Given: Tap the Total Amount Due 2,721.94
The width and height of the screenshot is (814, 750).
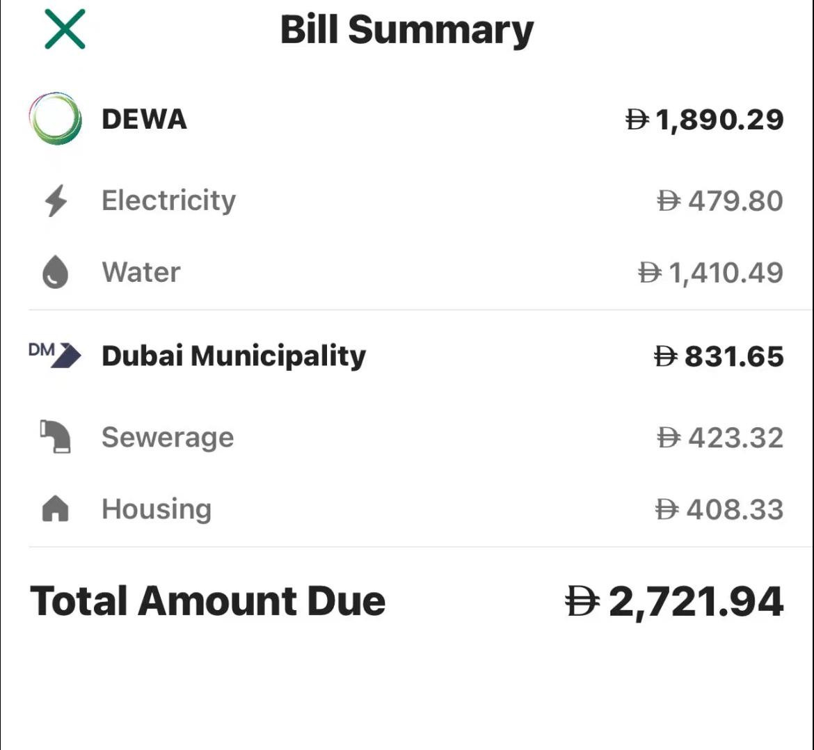Looking at the screenshot, I should (674, 602).
